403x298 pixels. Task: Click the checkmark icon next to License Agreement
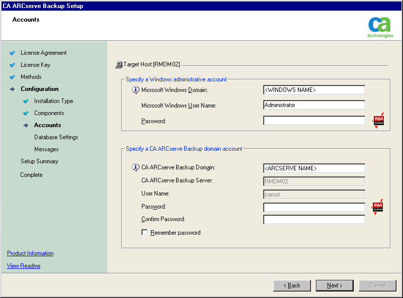[13, 53]
